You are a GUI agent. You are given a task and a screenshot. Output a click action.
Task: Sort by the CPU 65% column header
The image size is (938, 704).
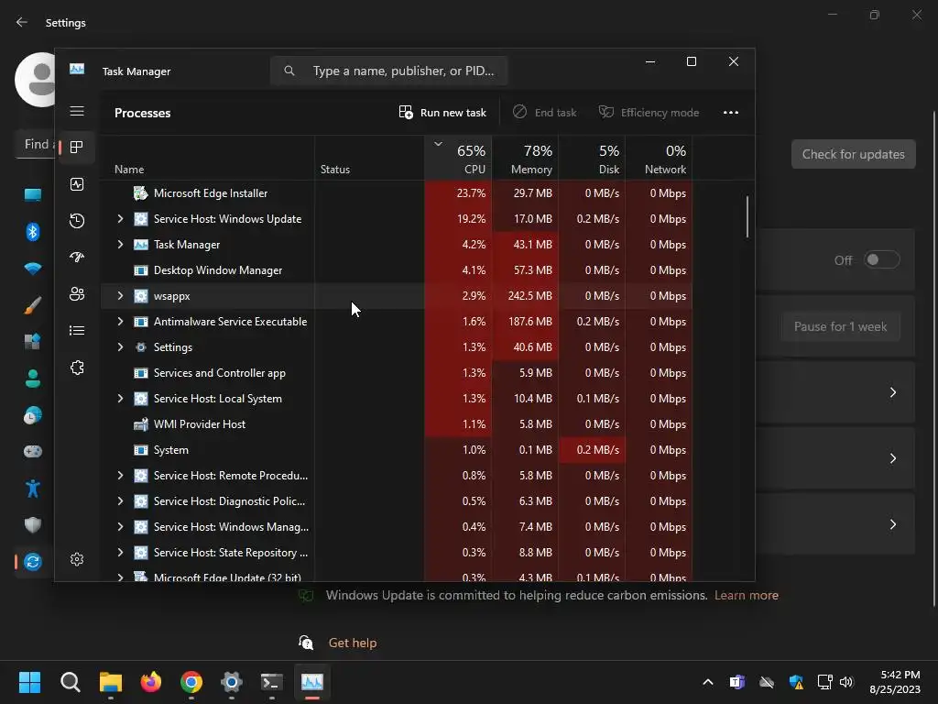click(x=458, y=159)
